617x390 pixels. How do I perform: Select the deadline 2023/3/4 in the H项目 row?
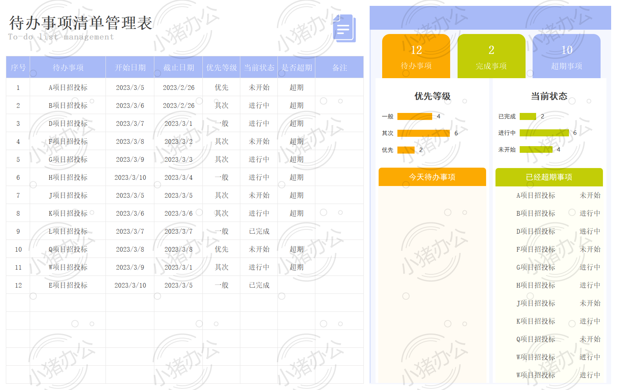point(179,177)
